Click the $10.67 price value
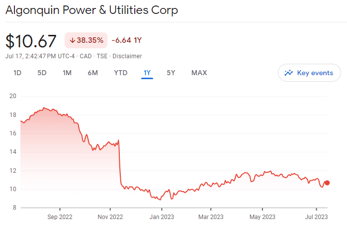Screen dimensions: 347x231 pyautogui.click(x=31, y=40)
